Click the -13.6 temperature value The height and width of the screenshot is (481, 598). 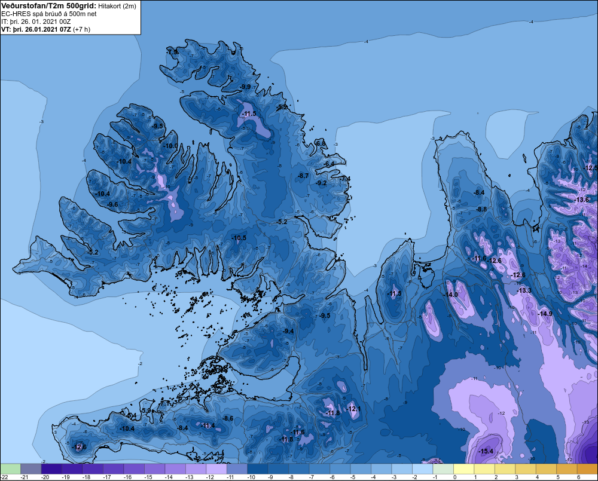tap(582, 200)
